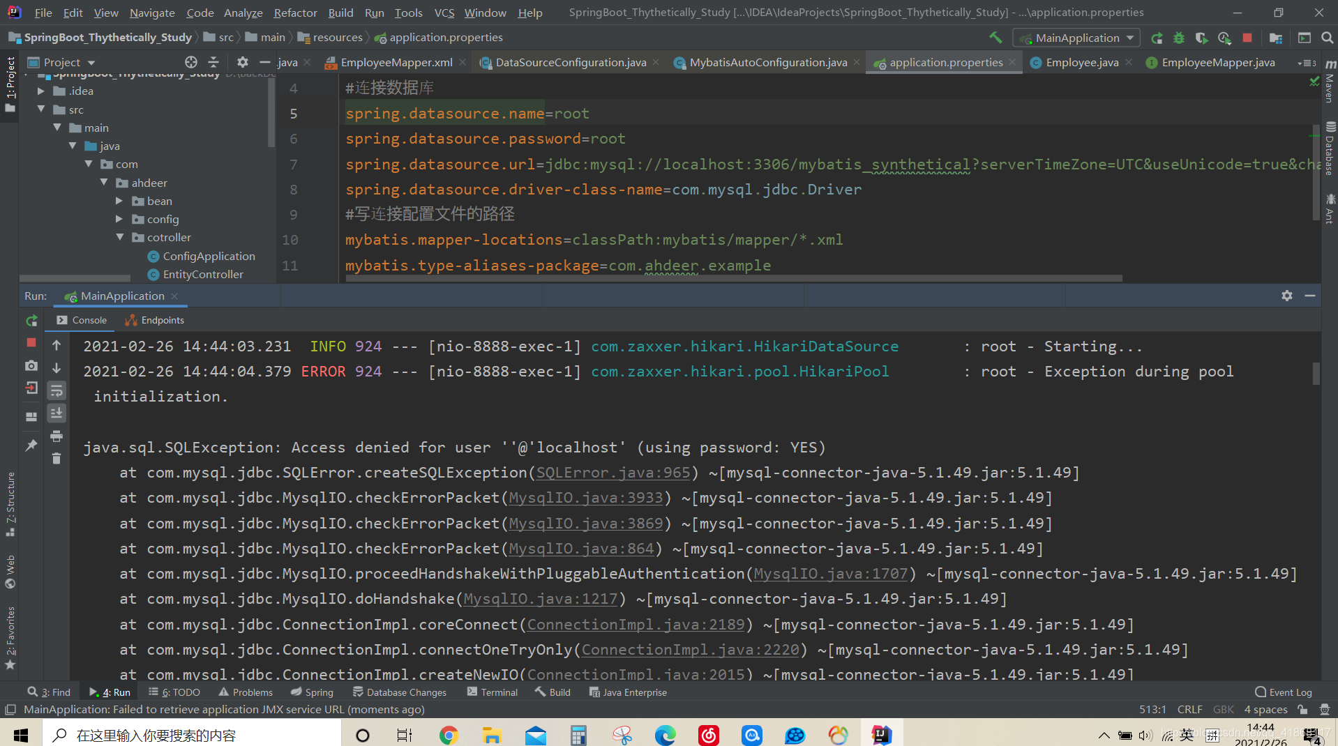The image size is (1338, 746).
Task: Open the Endpoints tab in Run panel
Action: click(155, 320)
